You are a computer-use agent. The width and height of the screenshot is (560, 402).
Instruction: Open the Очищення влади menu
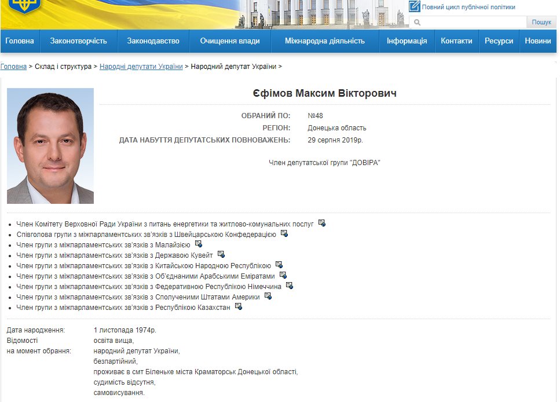tap(230, 41)
